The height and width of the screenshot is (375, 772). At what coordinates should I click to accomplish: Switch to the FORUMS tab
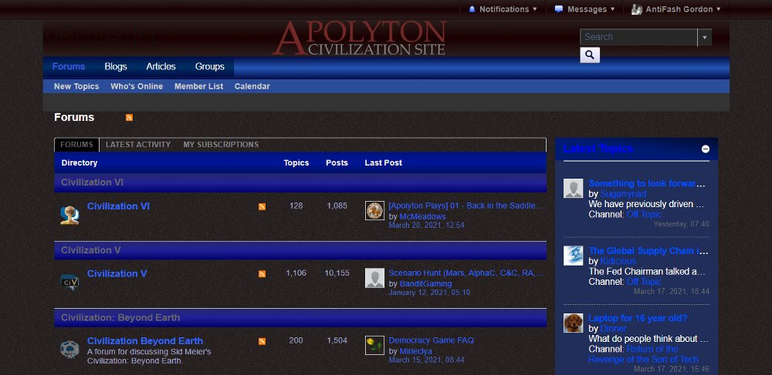(x=76, y=145)
